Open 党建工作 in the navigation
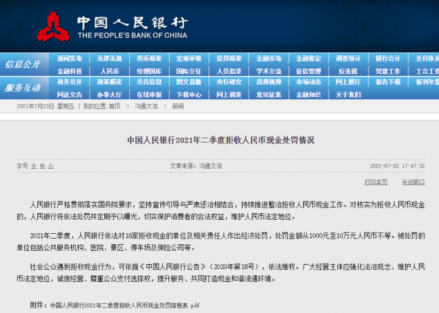This screenshot has height=313, width=439. tap(388, 71)
